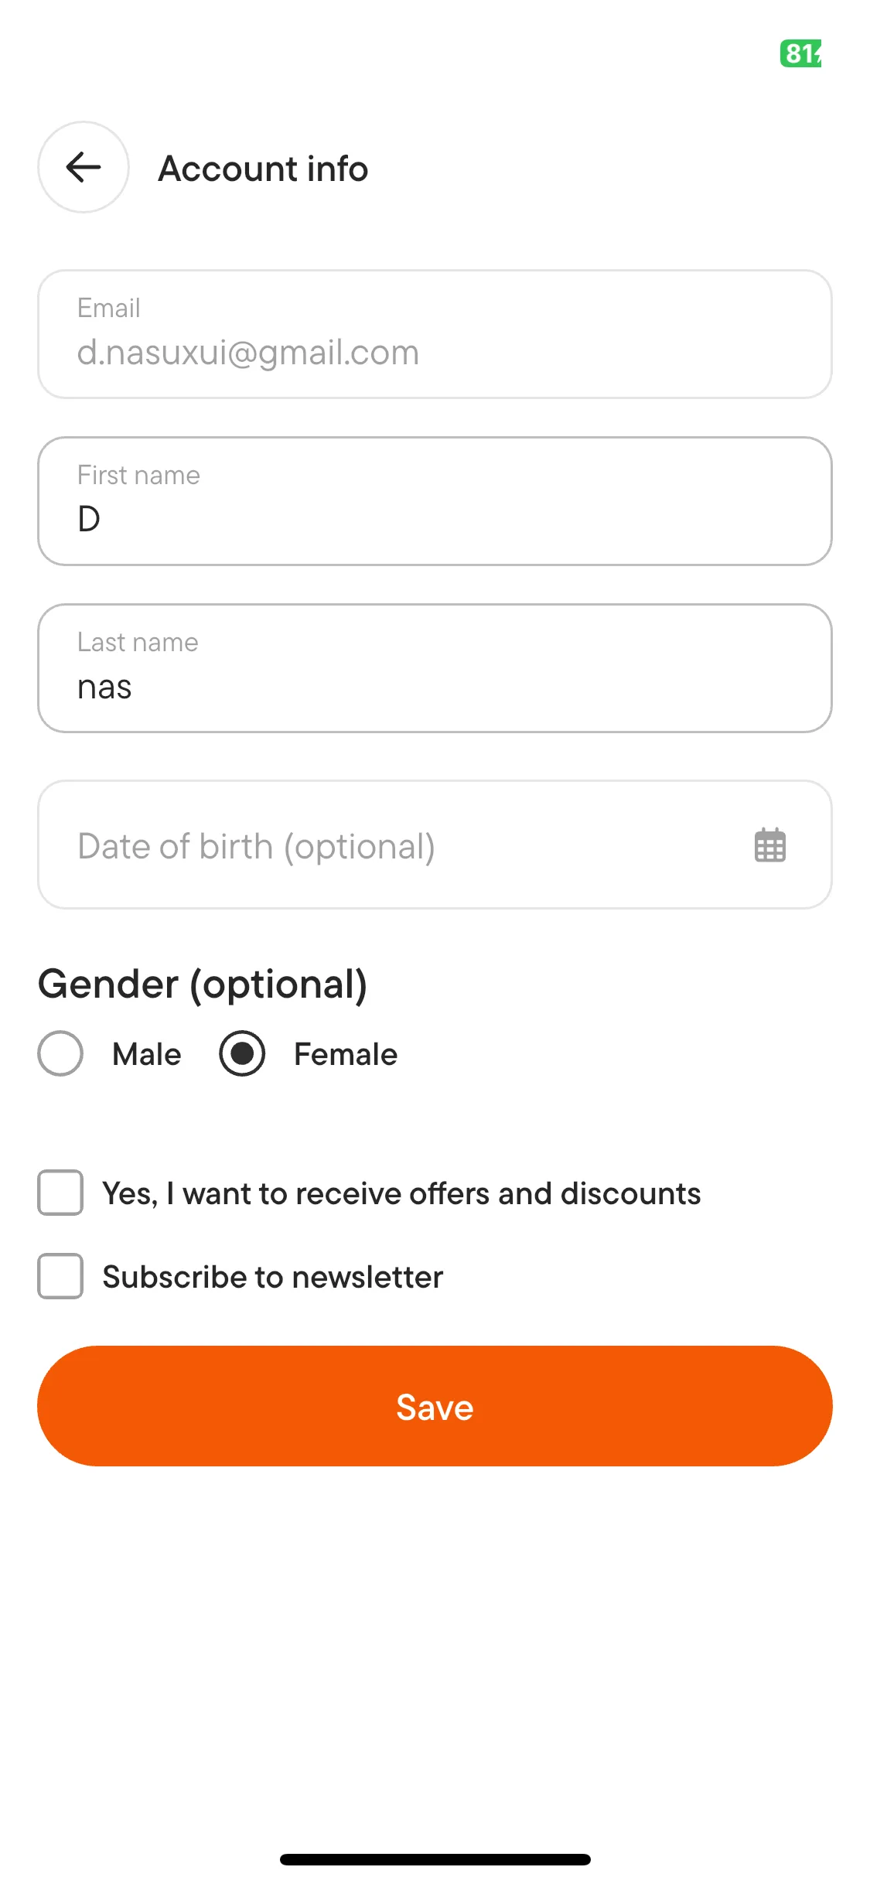Tap the green battery indicator
This screenshot has height=1884, width=870.
tap(800, 53)
